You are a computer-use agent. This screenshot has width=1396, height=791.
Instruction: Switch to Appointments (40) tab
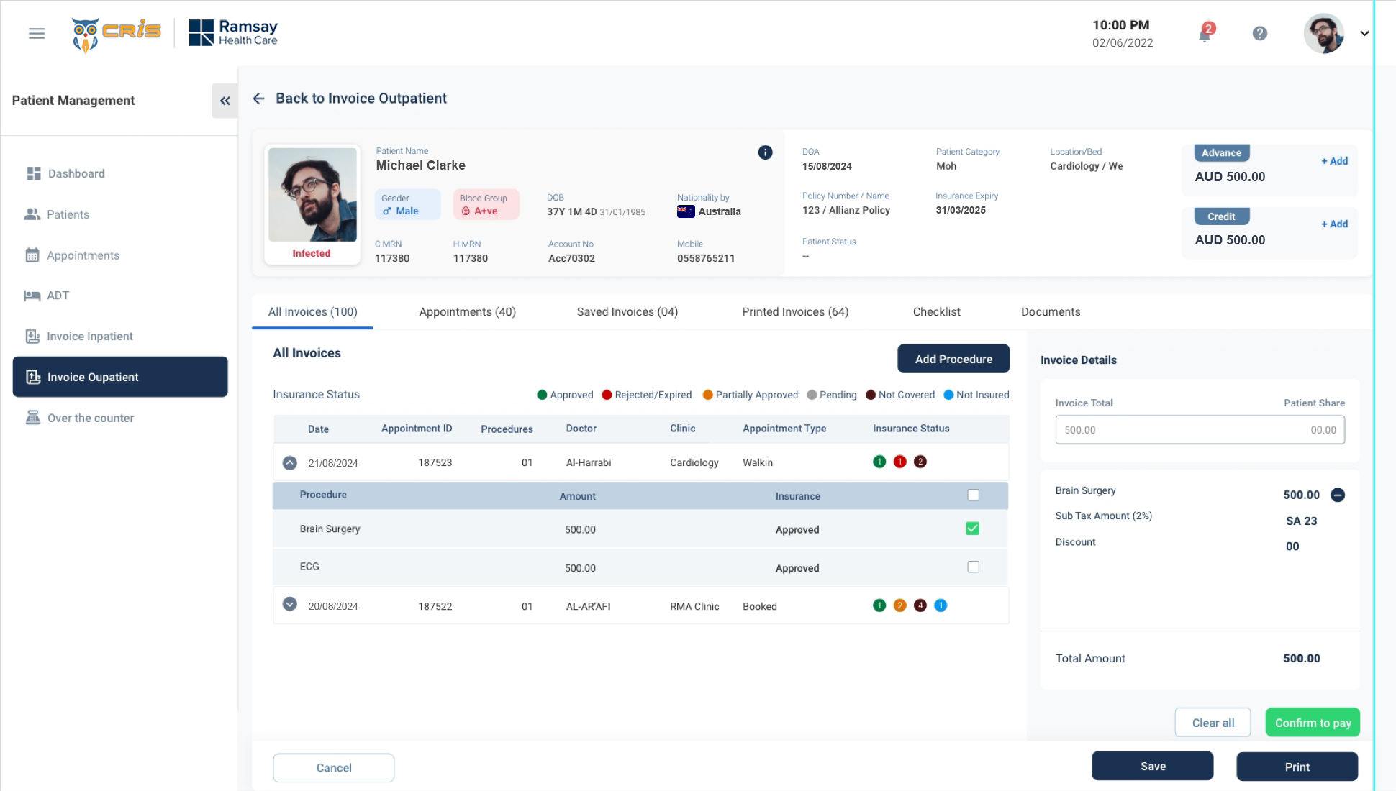tap(467, 312)
